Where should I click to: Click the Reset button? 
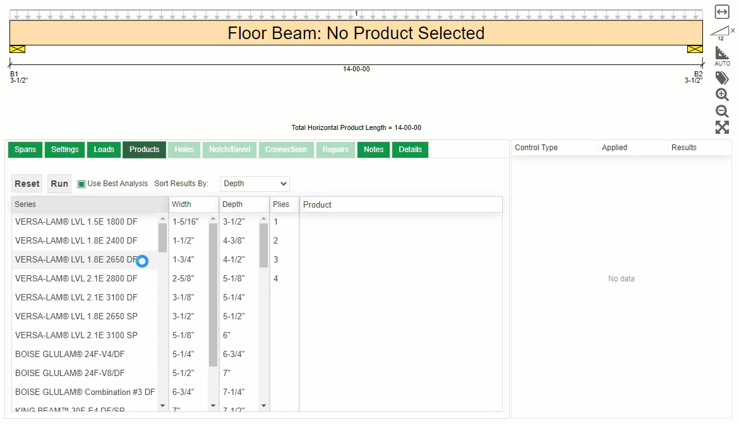(x=27, y=184)
